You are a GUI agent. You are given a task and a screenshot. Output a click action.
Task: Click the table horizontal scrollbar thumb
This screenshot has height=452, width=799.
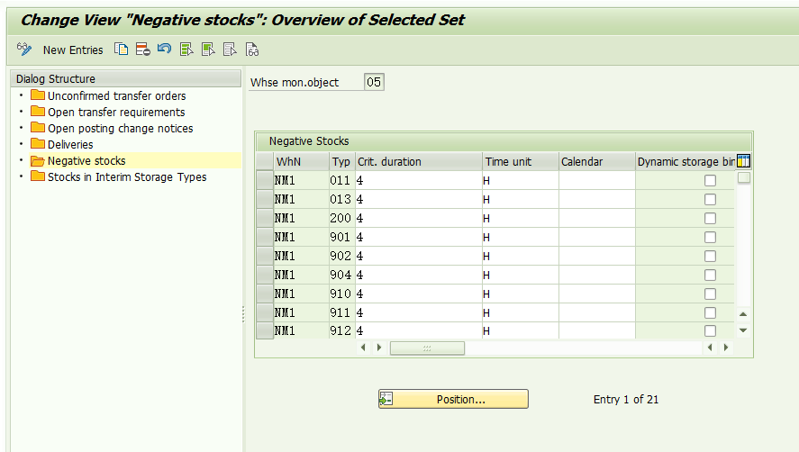coord(427,348)
